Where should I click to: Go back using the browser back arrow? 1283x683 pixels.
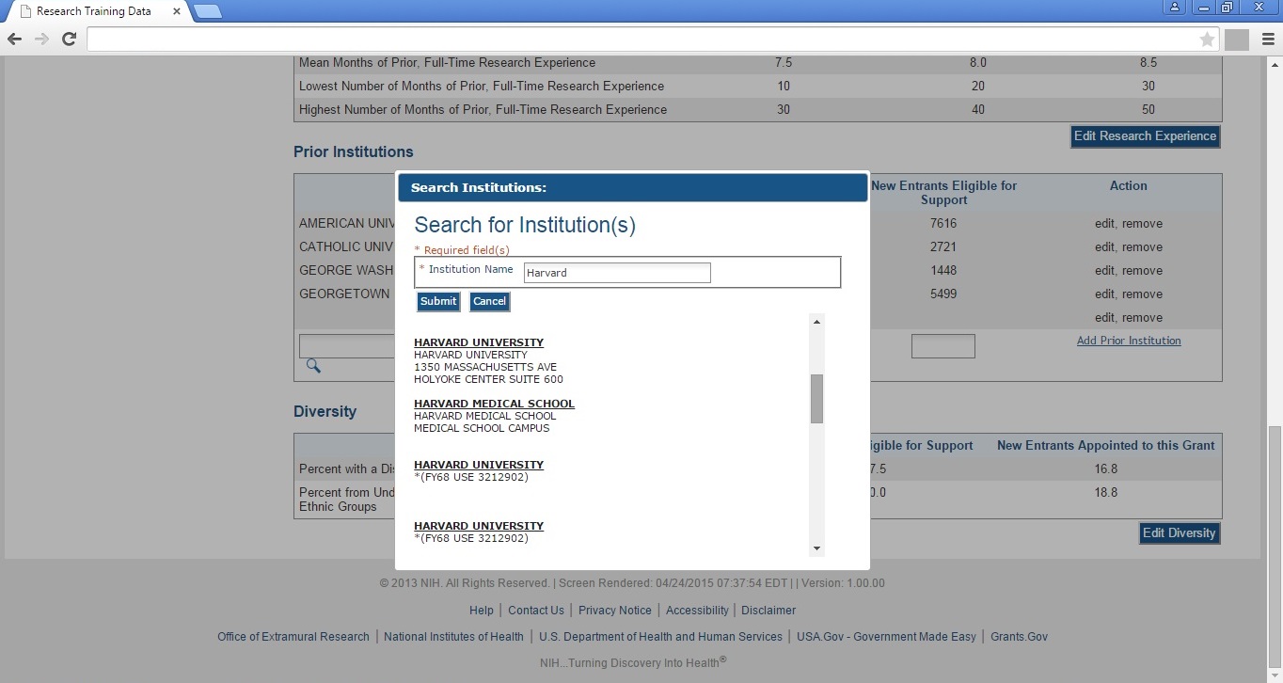14,39
